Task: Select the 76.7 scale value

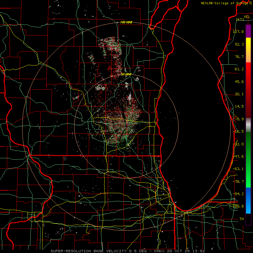Action: pyautogui.click(x=239, y=57)
